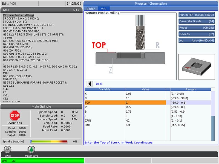Click the Setup lock icon
219x164 pixels.
tap(7, 150)
